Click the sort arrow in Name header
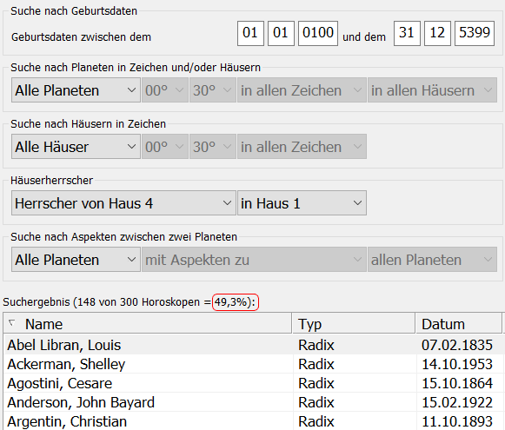 pos(12,322)
